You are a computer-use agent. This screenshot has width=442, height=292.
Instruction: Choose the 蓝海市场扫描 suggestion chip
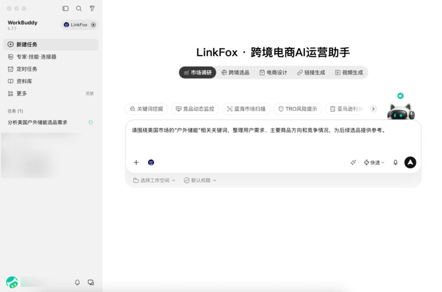[x=246, y=109]
